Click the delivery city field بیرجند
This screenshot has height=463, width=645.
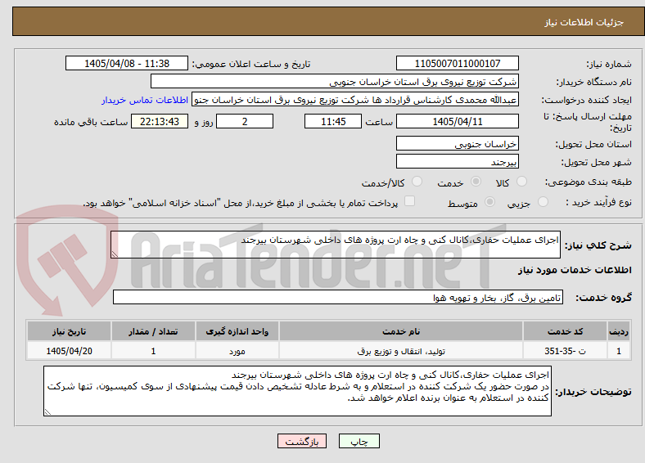click(457, 161)
